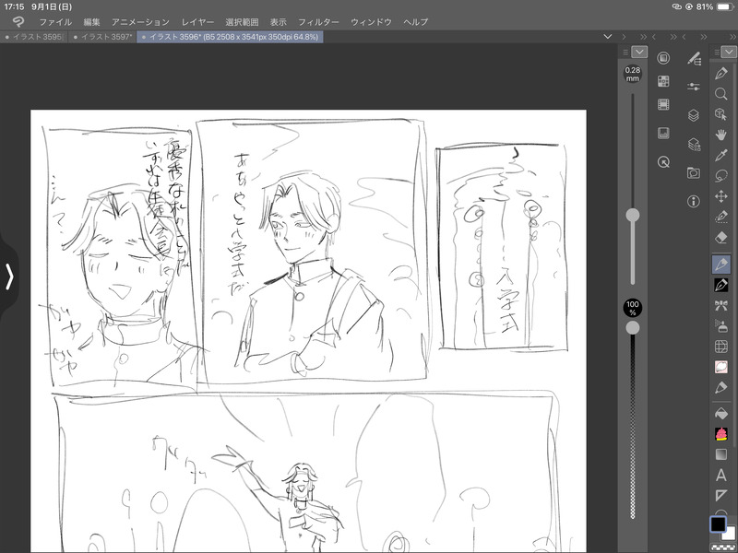This screenshot has width=738, height=553.
Task: Open the Layer palette icon
Action: point(694,115)
